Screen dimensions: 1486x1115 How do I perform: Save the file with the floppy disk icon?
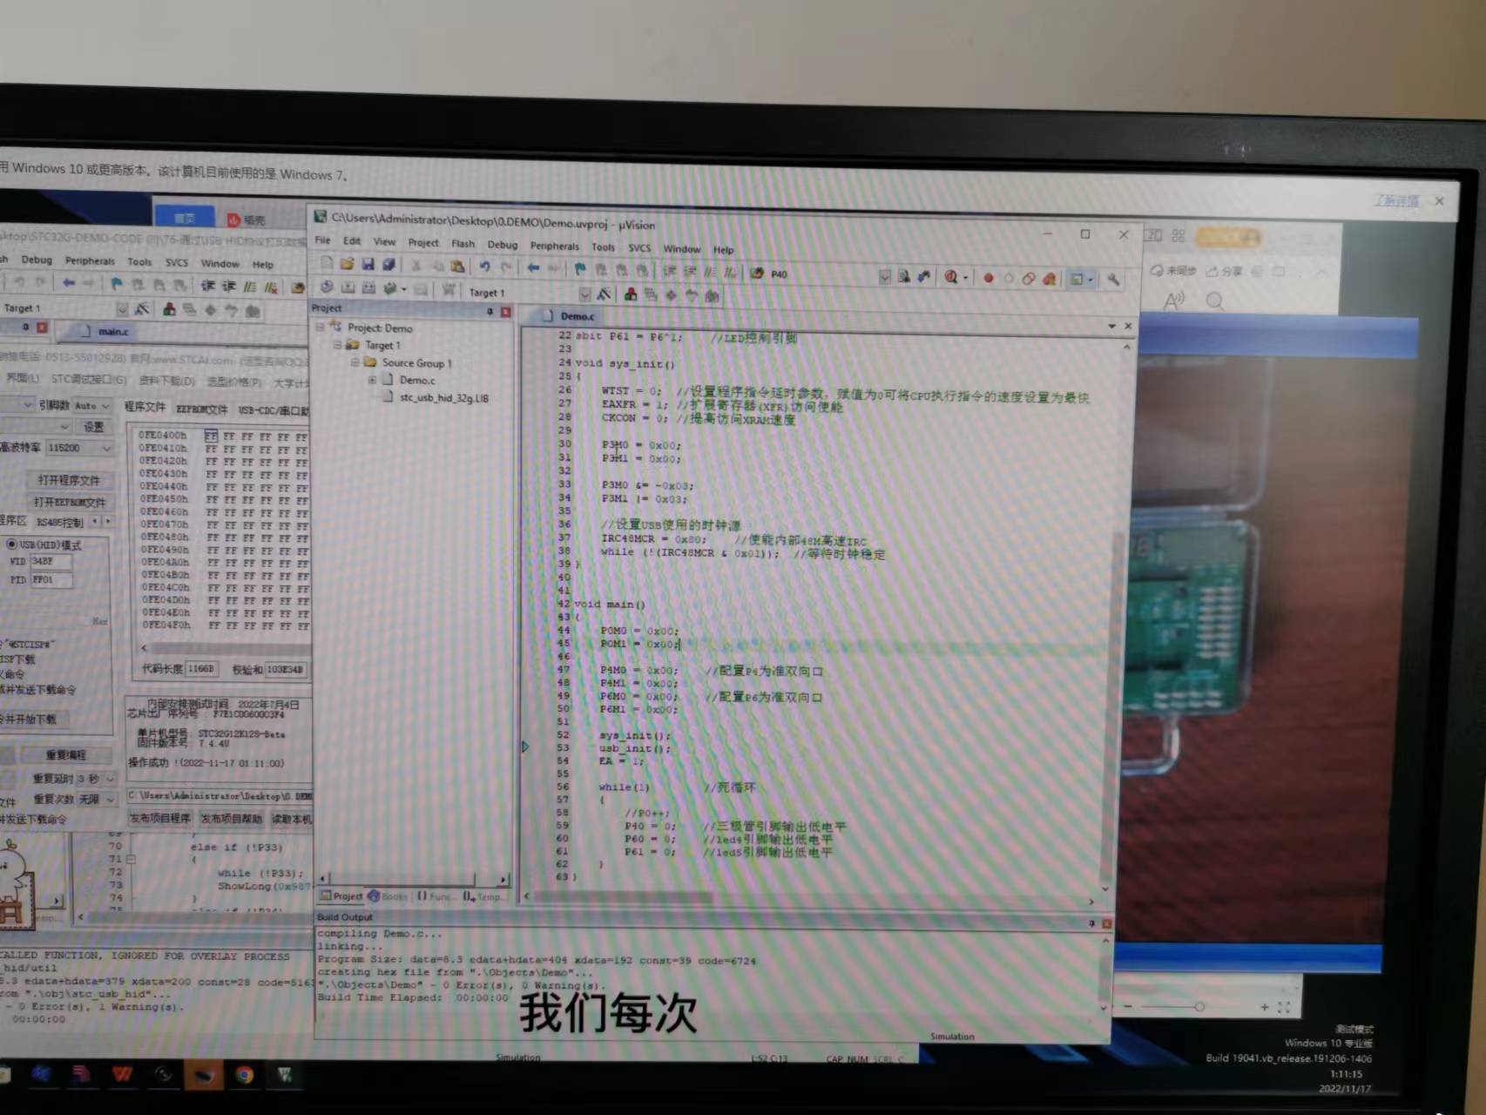point(368,264)
